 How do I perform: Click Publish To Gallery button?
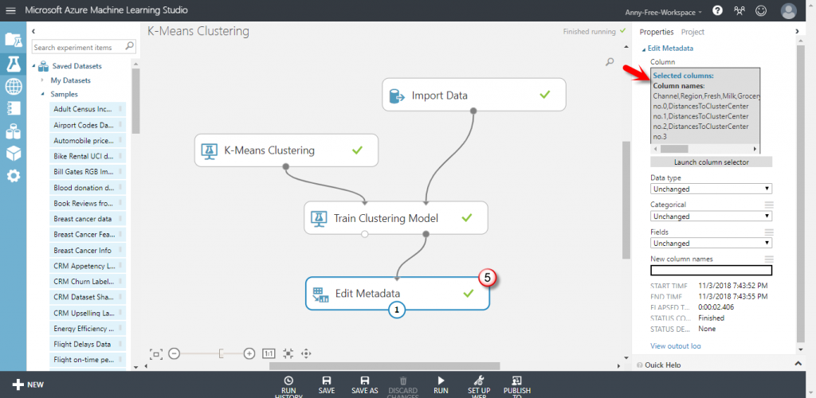(516, 385)
